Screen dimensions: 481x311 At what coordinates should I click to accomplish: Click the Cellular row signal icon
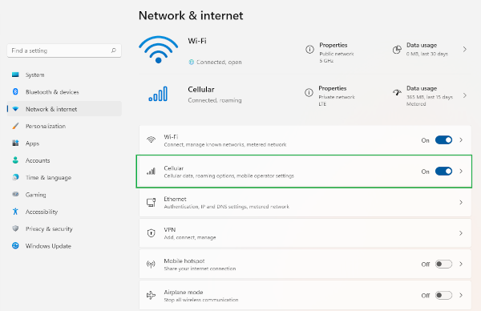(151, 172)
